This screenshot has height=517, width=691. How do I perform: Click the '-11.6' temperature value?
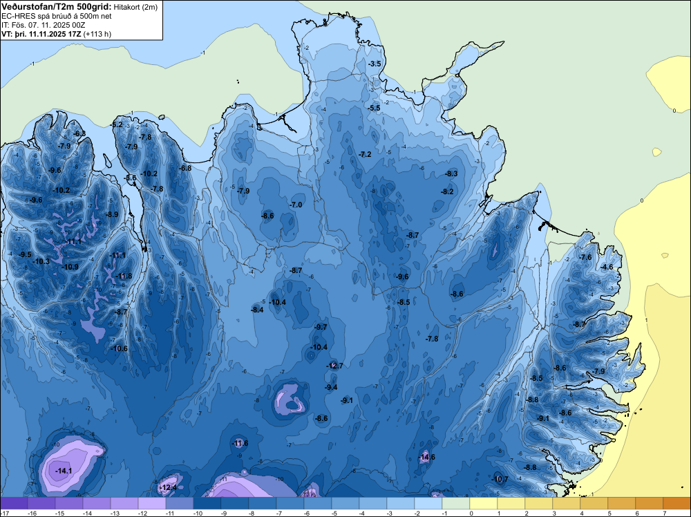click(x=240, y=444)
